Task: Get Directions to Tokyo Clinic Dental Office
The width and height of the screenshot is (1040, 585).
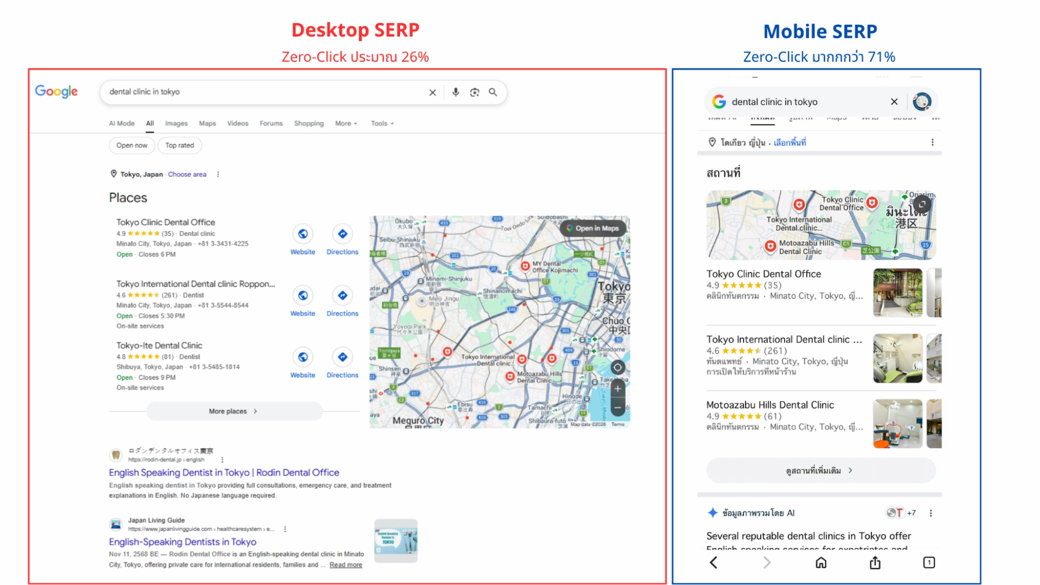Action: [342, 240]
